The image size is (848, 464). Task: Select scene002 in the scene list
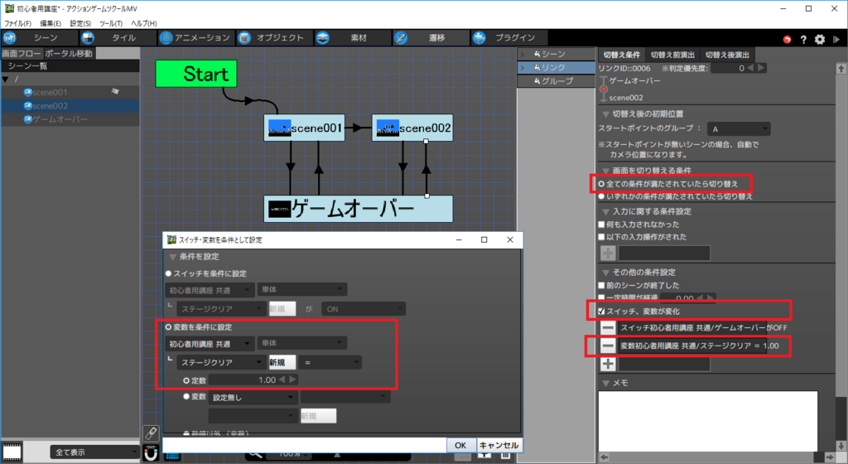click(x=50, y=106)
